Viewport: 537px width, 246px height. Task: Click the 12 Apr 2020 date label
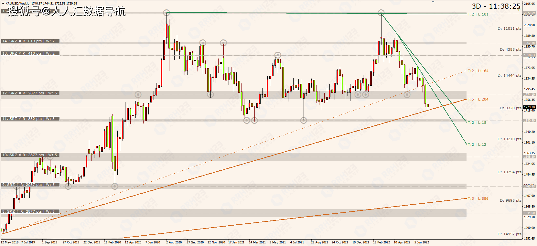point(133,242)
